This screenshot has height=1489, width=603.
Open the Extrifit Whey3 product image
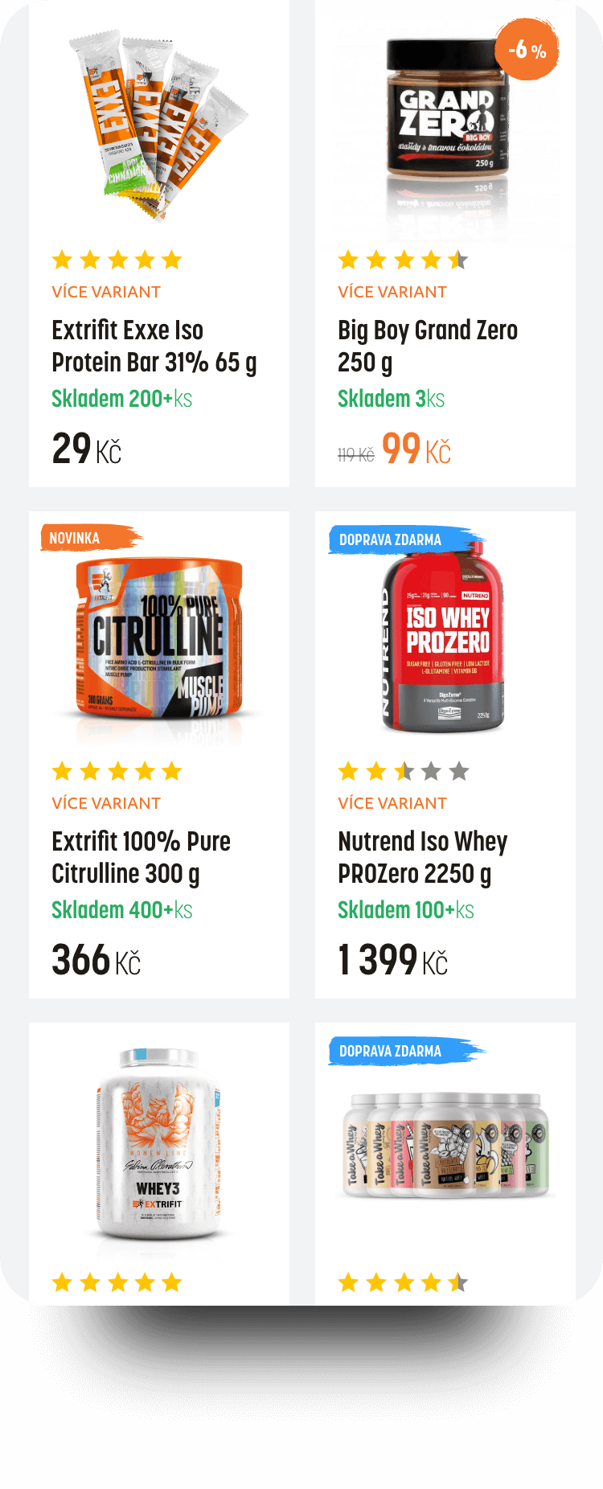click(x=158, y=1146)
